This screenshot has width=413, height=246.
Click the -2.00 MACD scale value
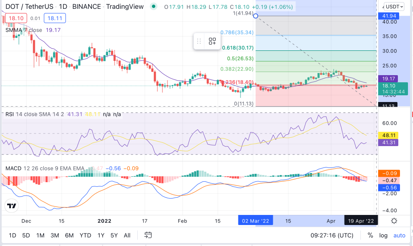click(x=389, y=194)
